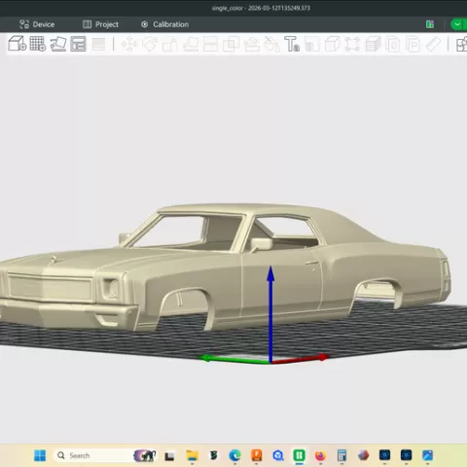The width and height of the screenshot is (467, 467).
Task: Open the Assembly view icon
Action: (461, 44)
